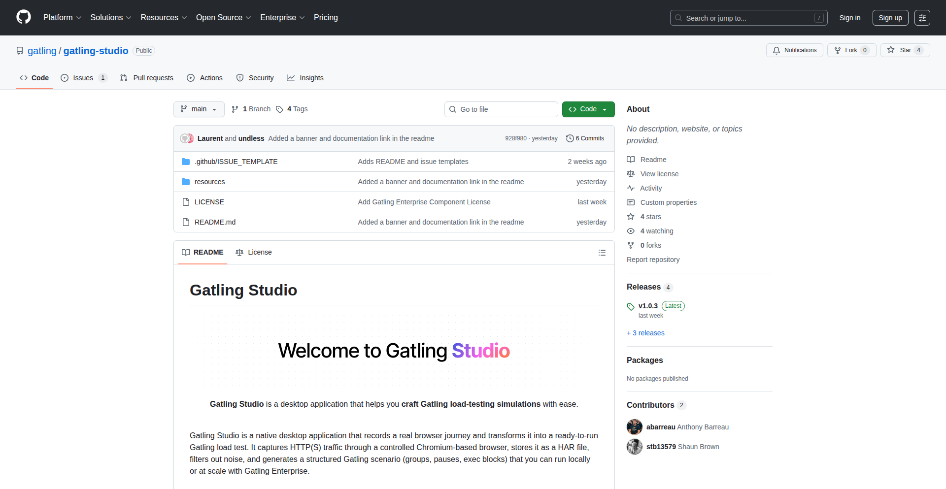This screenshot has width=946, height=489.
Task: Click the Go to file search field
Action: tap(501, 109)
